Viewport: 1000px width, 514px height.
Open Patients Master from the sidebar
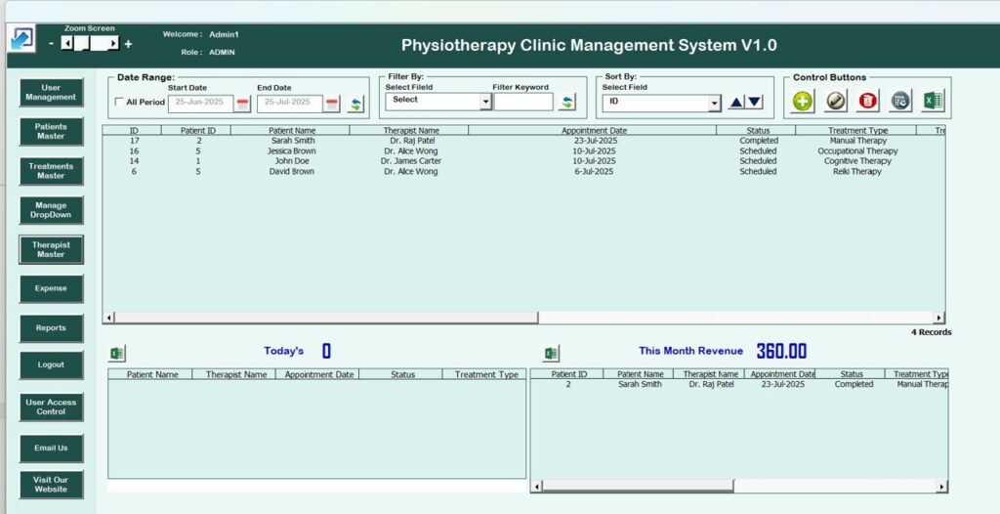coord(51,132)
